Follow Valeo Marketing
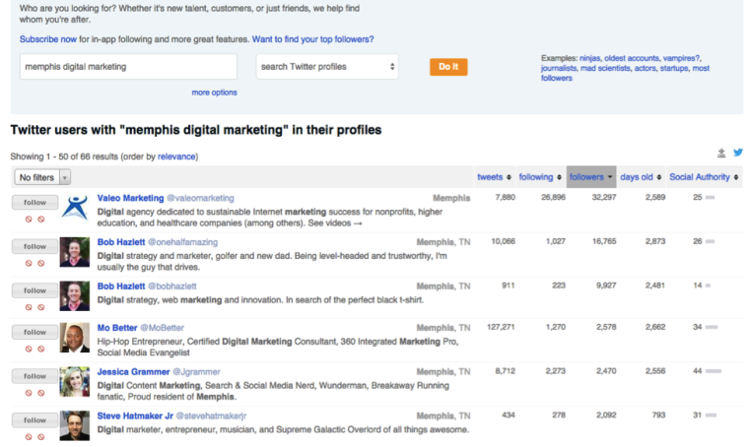This screenshot has height=447, width=749. coord(34,202)
